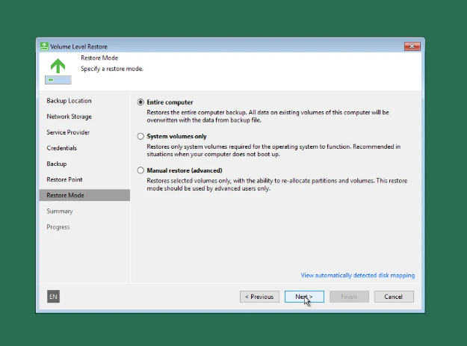
Task: Switch to the Service Provider step
Action: [x=69, y=132]
